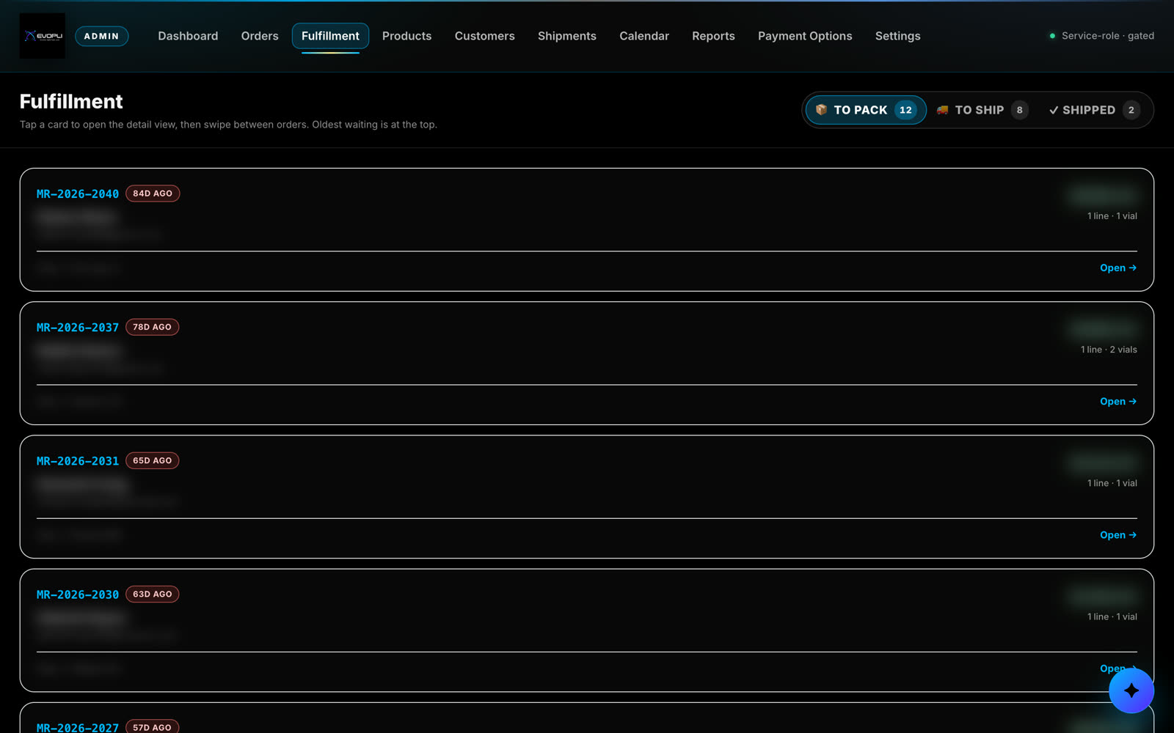Open the blue sparkle assistant button
This screenshot has width=1174, height=733.
1131,690
